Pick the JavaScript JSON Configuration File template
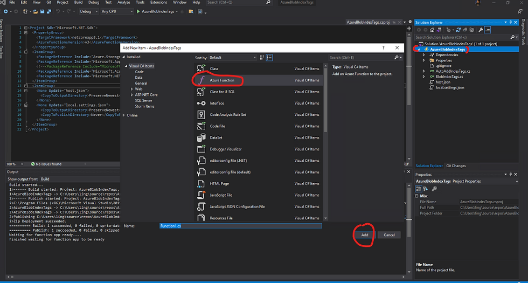Viewport: 528px width, 283px height. coord(258,206)
